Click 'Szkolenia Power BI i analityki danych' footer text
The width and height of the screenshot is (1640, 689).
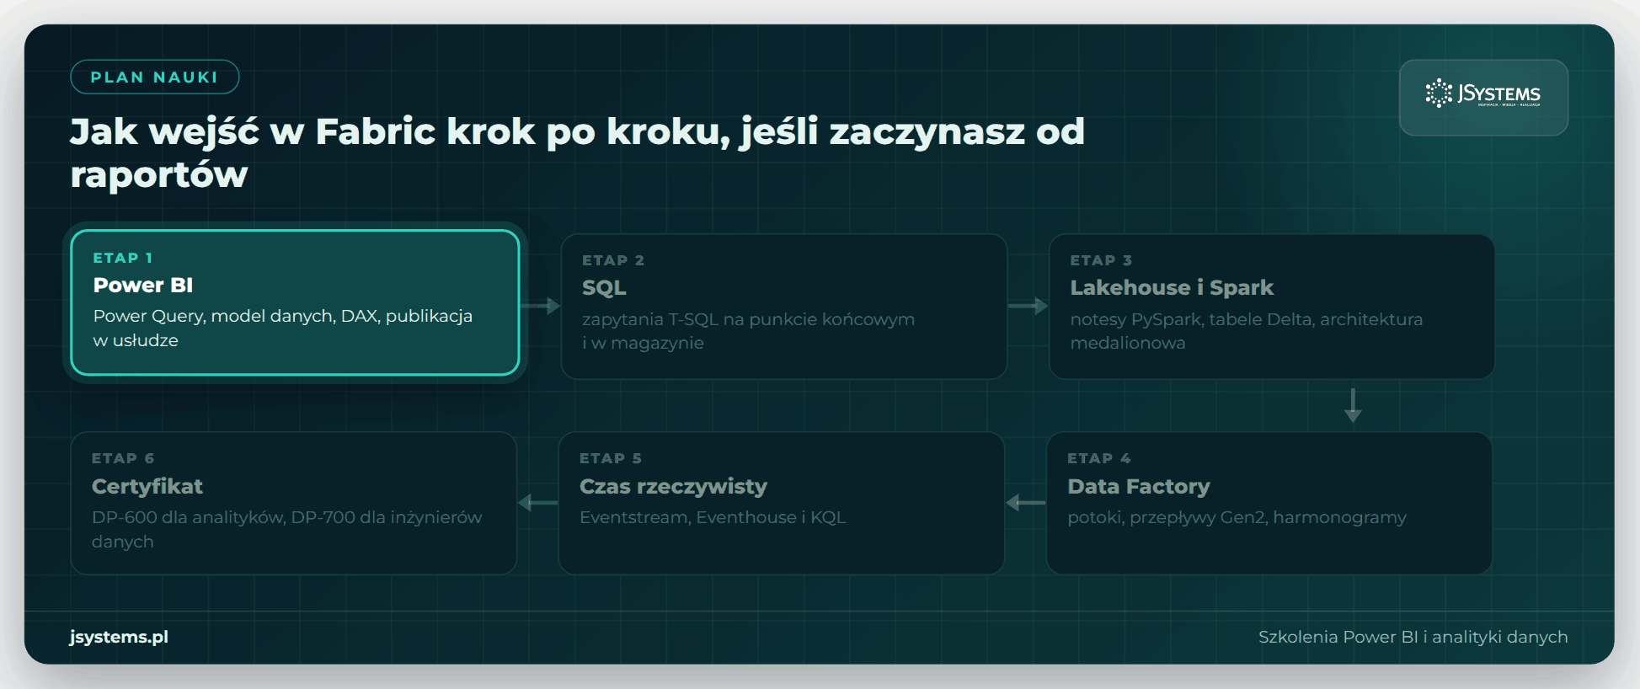coord(1413,637)
